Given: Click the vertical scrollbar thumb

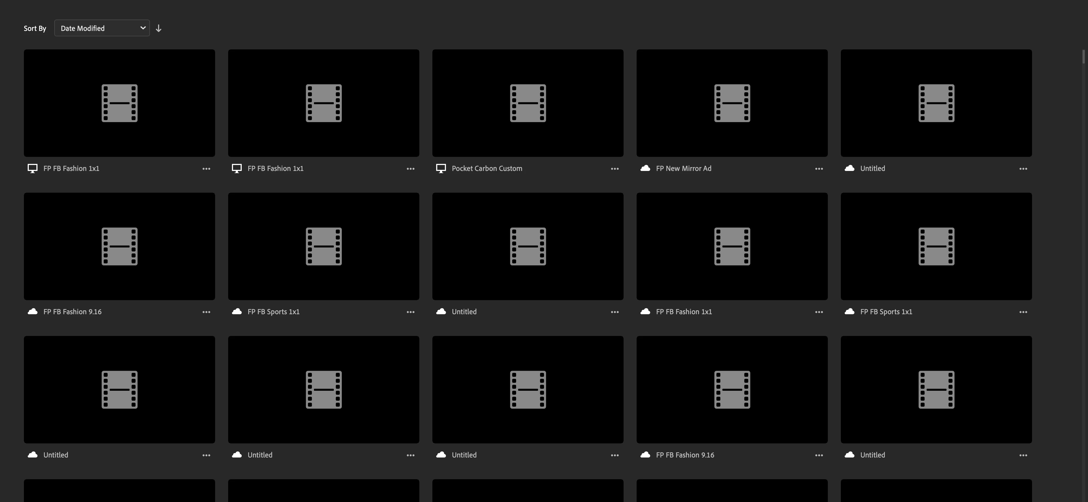Looking at the screenshot, I should click(x=1083, y=56).
